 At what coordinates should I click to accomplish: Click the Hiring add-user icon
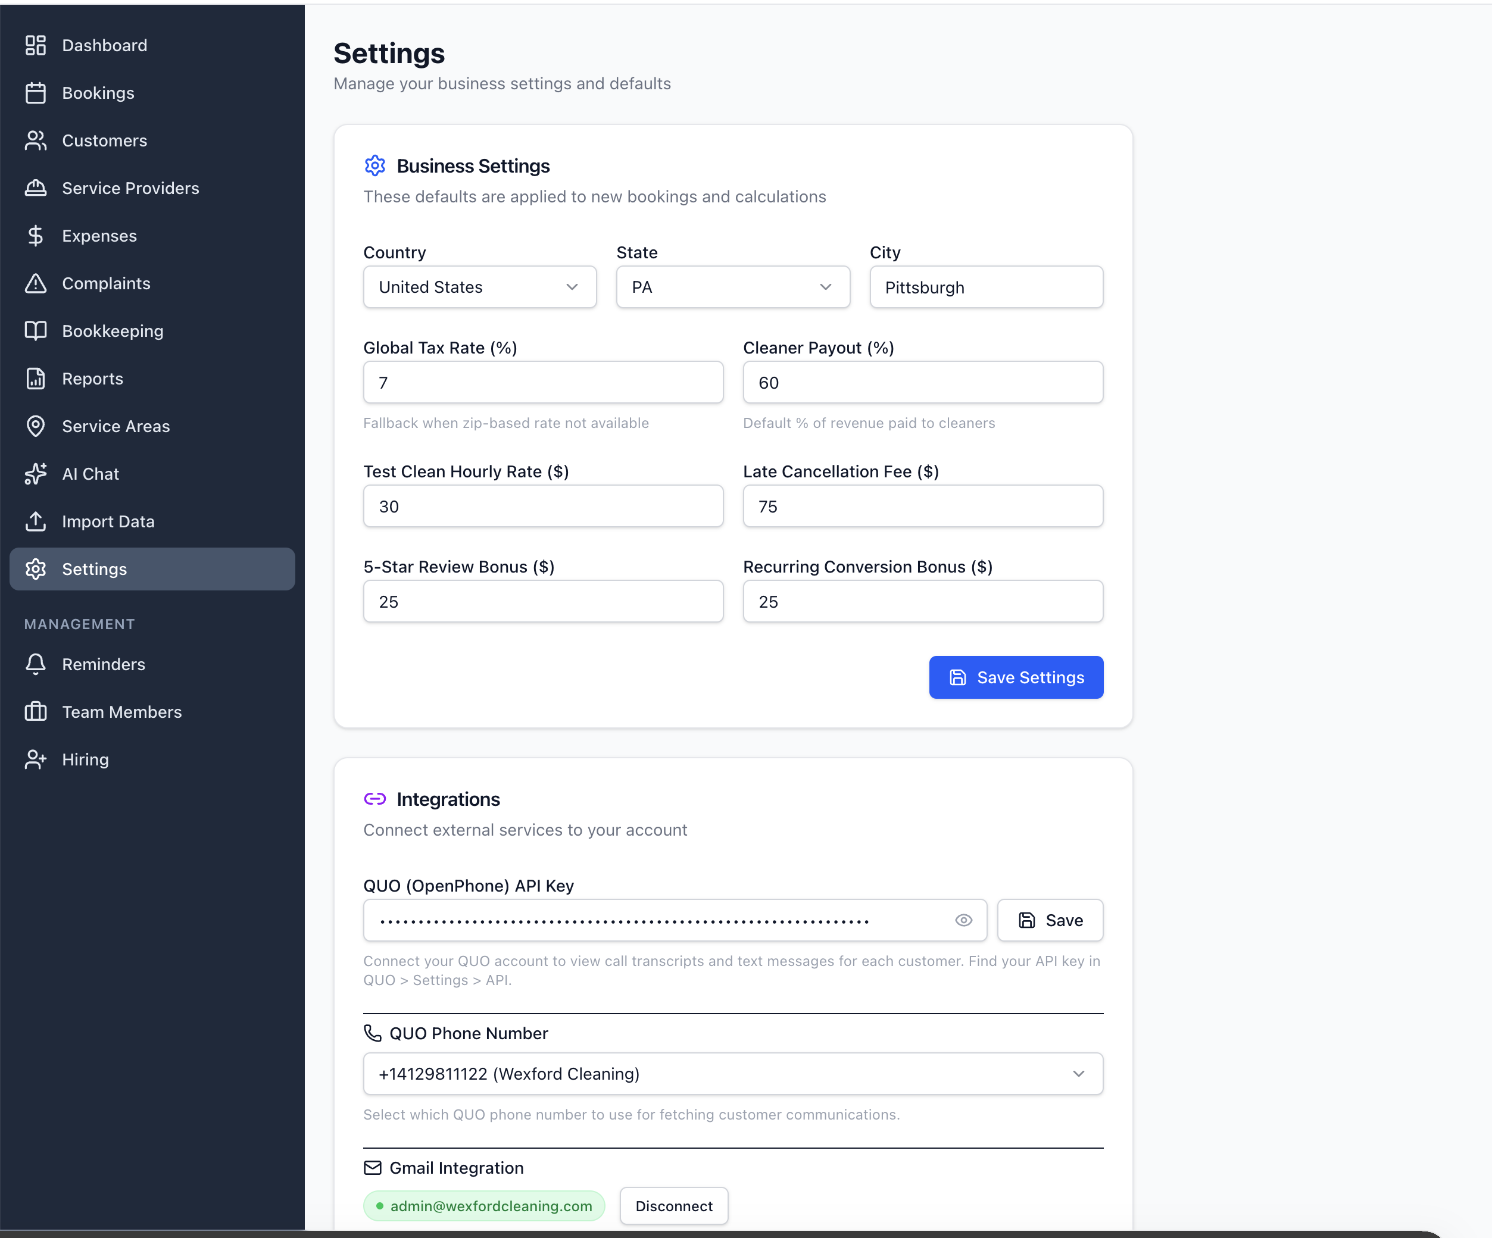coord(36,759)
